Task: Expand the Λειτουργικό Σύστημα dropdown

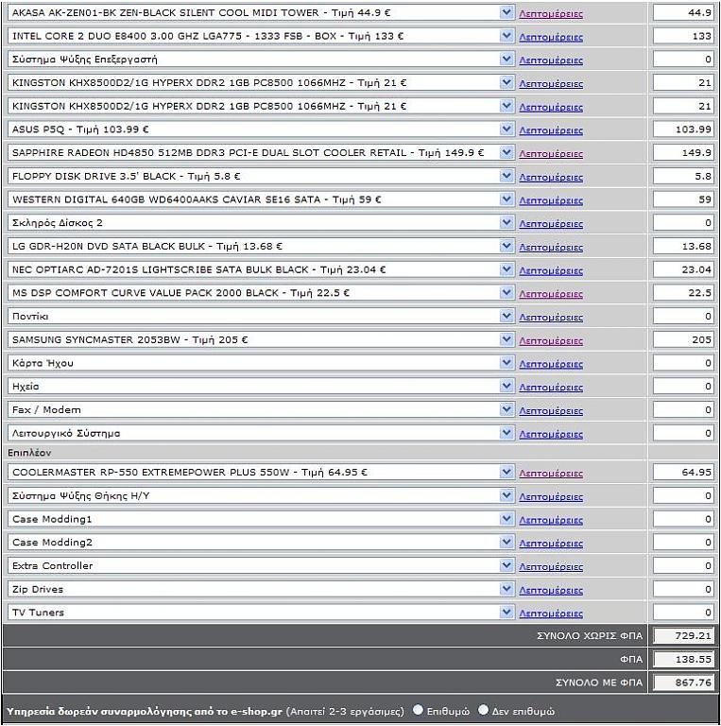Action: click(261, 433)
